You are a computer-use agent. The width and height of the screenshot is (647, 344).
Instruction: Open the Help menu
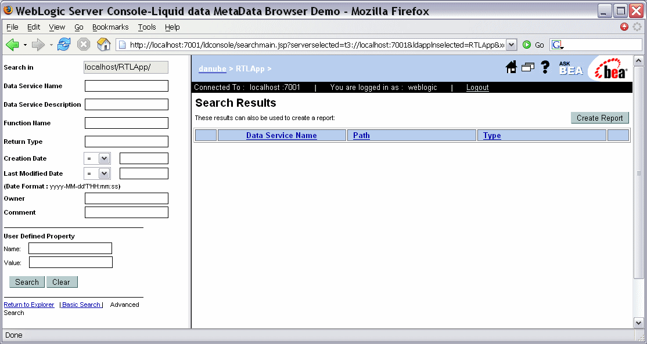click(172, 27)
